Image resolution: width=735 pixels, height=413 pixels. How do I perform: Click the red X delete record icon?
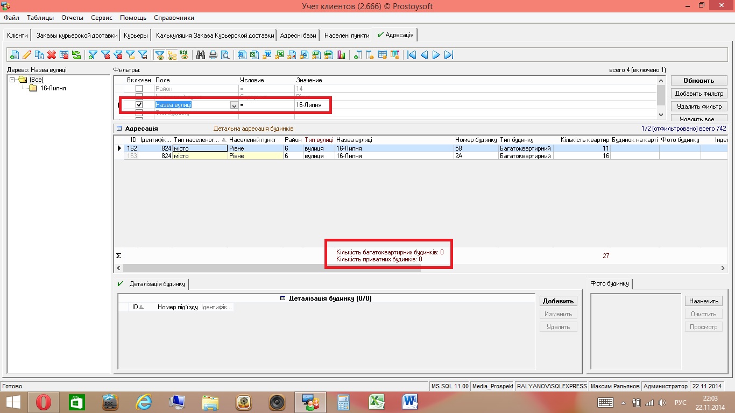[x=52, y=55]
